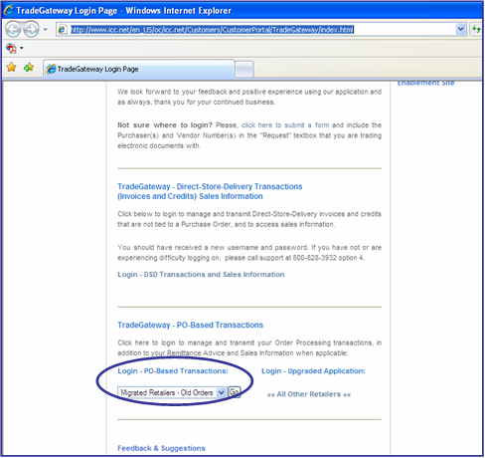Screen dimensions: 485x458
Task: Click Login - DSD Transactions and Sales Information
Action: 201,275
